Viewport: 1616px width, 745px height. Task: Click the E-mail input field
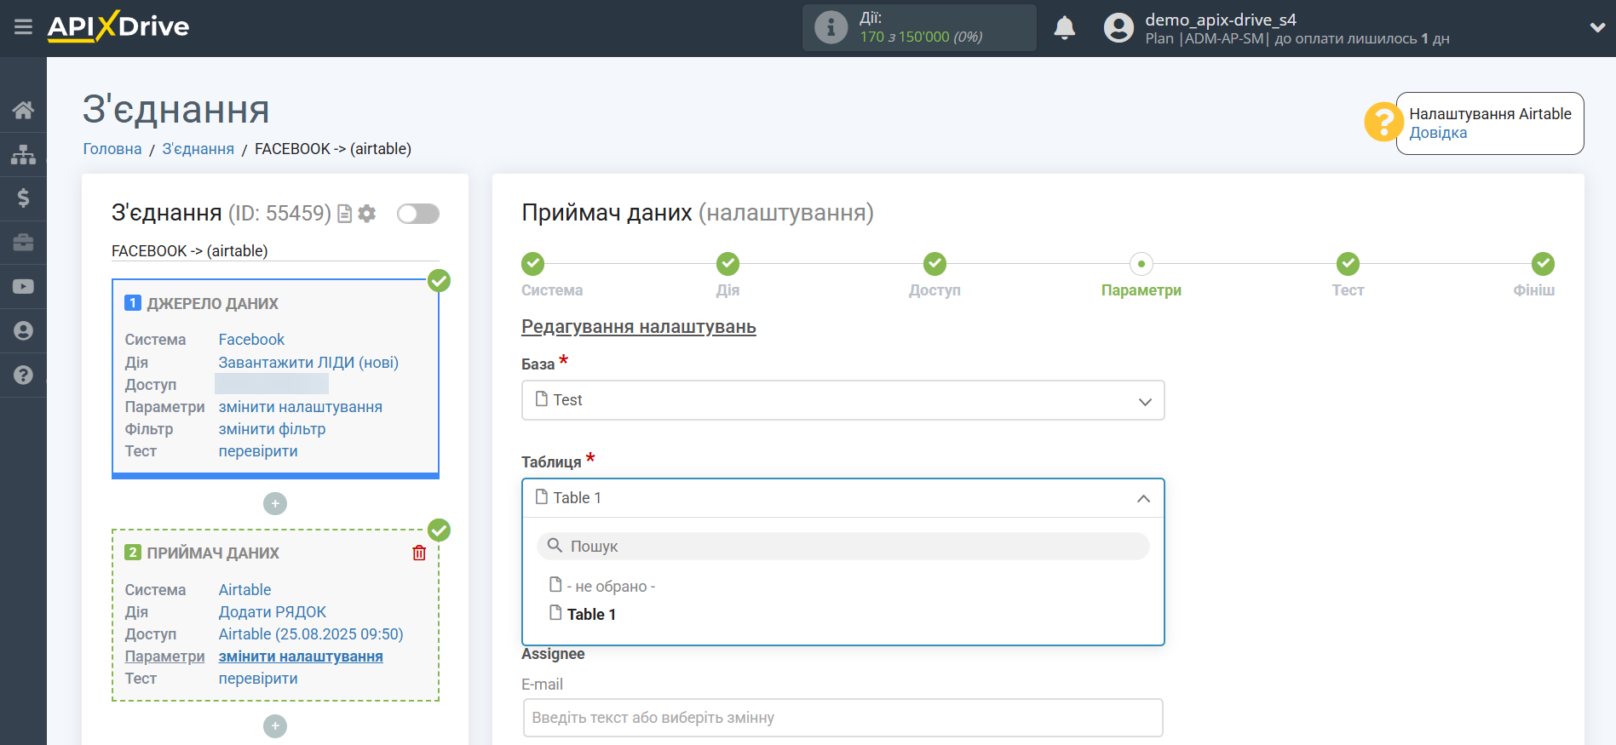(x=843, y=718)
